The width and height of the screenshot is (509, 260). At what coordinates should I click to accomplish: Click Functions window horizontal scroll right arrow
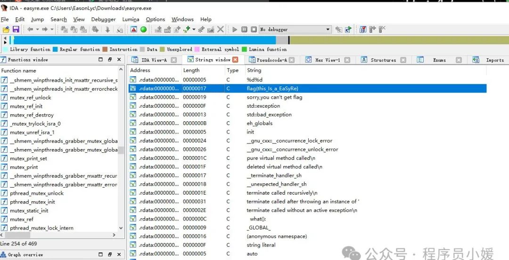[x=114, y=235]
